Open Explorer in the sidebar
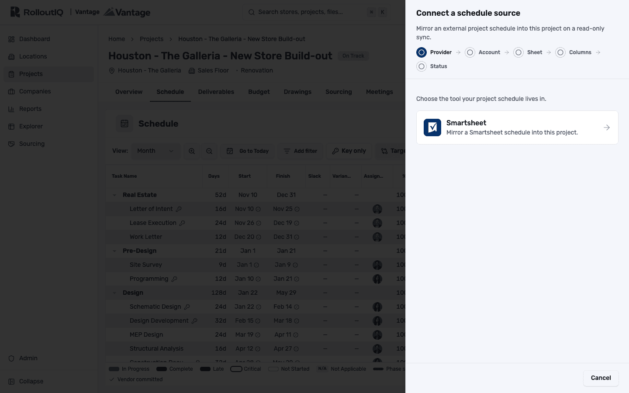 pos(48,126)
